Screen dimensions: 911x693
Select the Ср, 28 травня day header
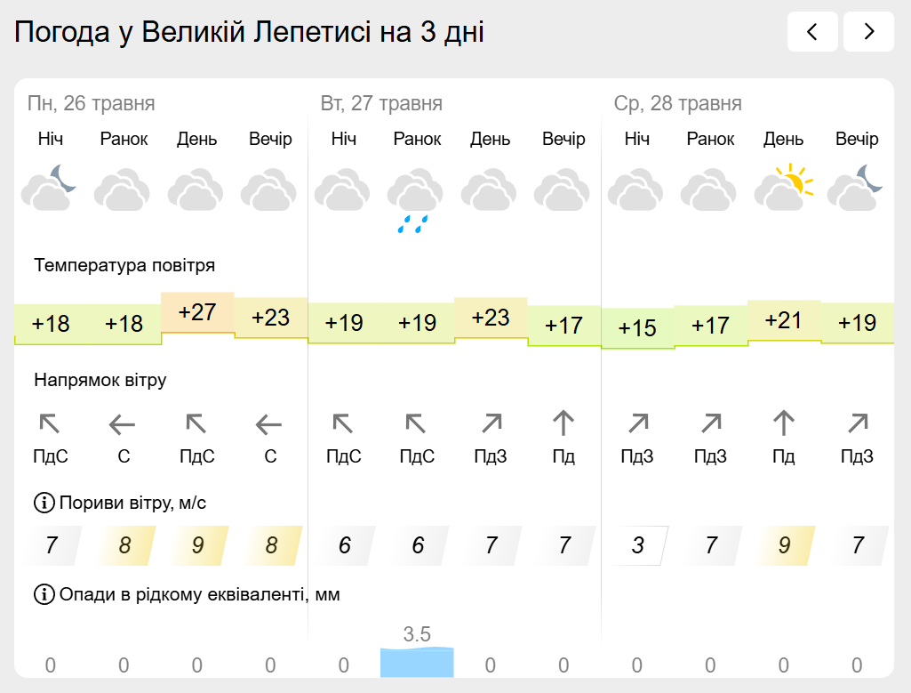coord(678,103)
